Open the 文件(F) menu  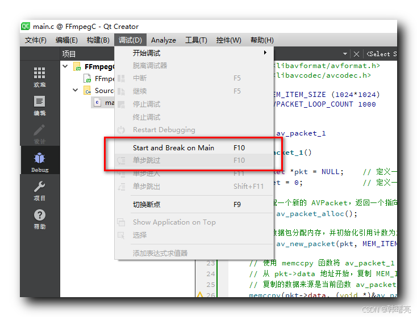pos(36,40)
